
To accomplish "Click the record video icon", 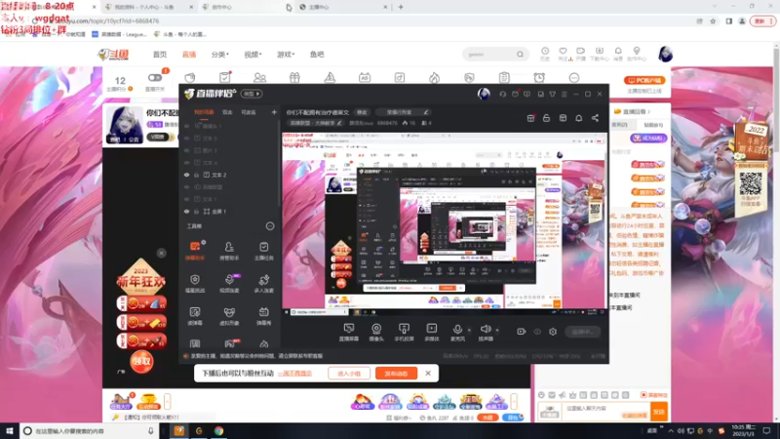I will point(521,332).
